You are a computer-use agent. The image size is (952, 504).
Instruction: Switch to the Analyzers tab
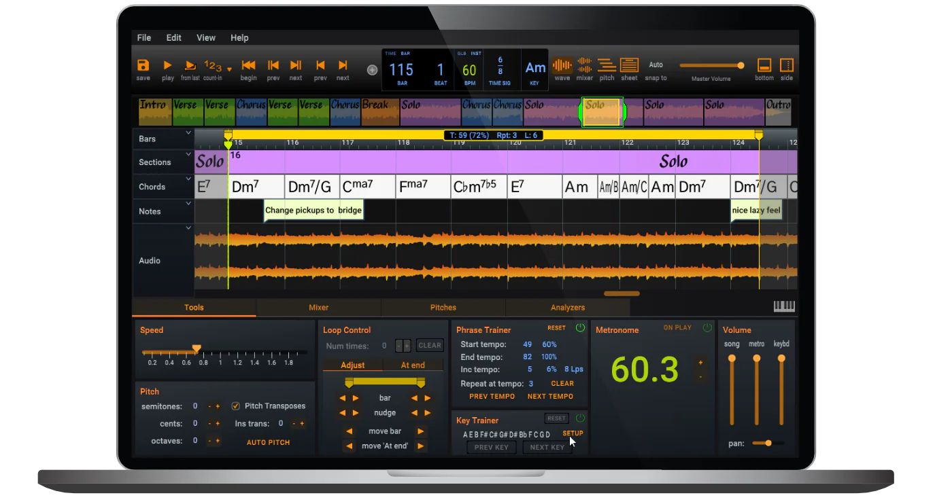(x=568, y=308)
